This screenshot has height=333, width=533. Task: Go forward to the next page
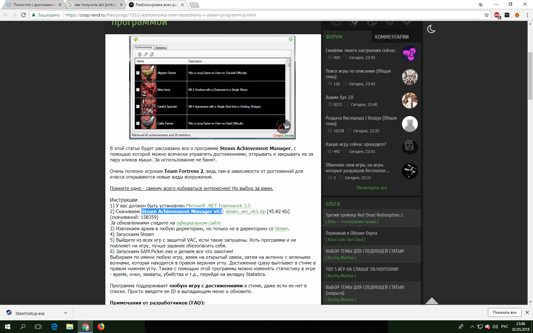coord(15,15)
